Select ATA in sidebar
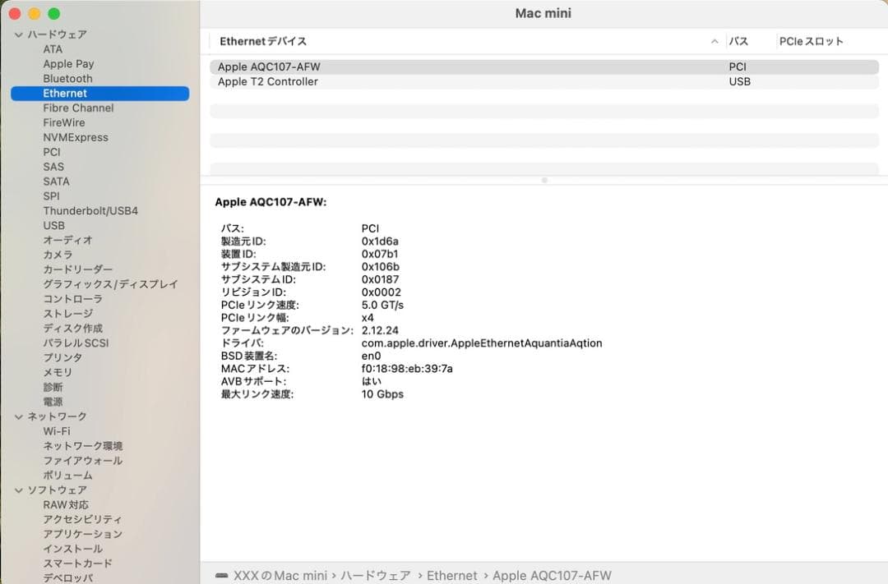This screenshot has width=888, height=584. pos(53,49)
